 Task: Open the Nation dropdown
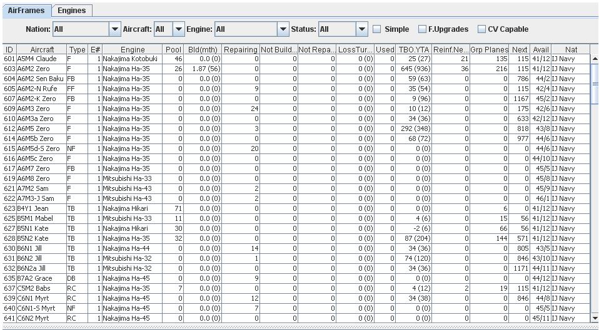(115, 29)
